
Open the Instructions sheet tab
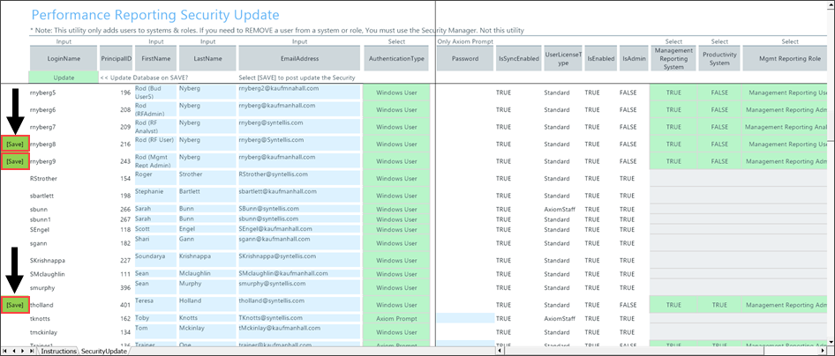click(58, 351)
